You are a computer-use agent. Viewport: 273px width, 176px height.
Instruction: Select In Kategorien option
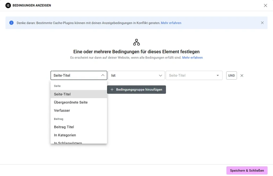click(79, 135)
